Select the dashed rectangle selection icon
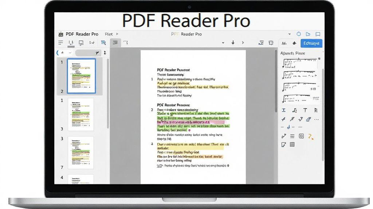 [x=271, y=43]
